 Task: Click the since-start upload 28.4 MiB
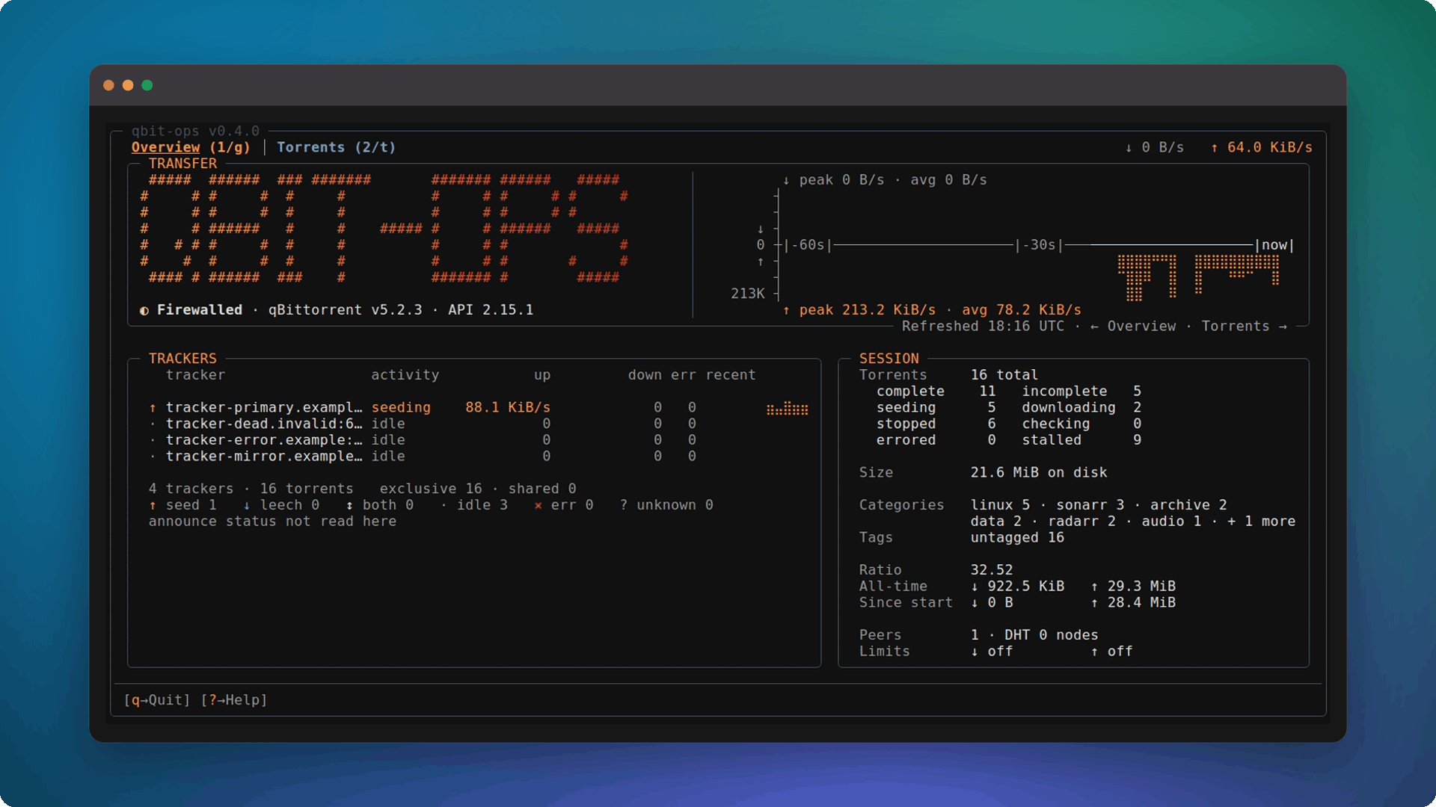point(1133,603)
